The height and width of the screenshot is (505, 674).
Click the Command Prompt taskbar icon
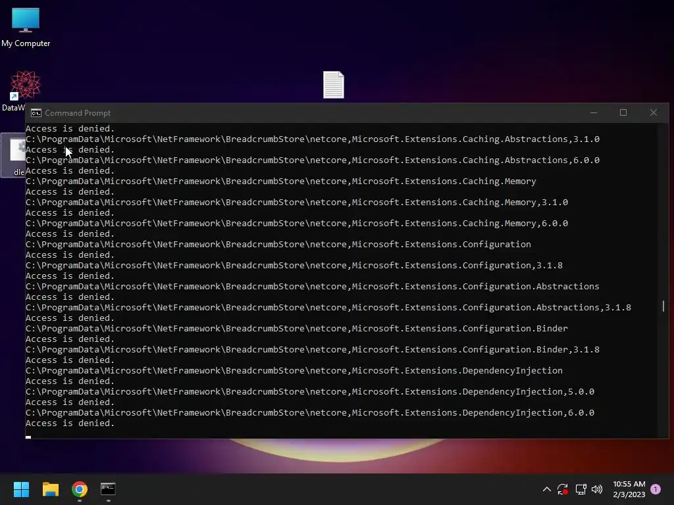108,489
